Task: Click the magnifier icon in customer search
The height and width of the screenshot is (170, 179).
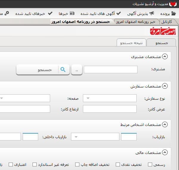Action: click(x=63, y=69)
